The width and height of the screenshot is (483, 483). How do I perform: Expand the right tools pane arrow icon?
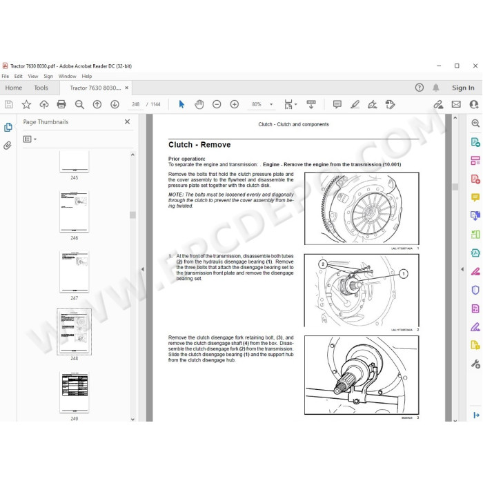point(476,415)
